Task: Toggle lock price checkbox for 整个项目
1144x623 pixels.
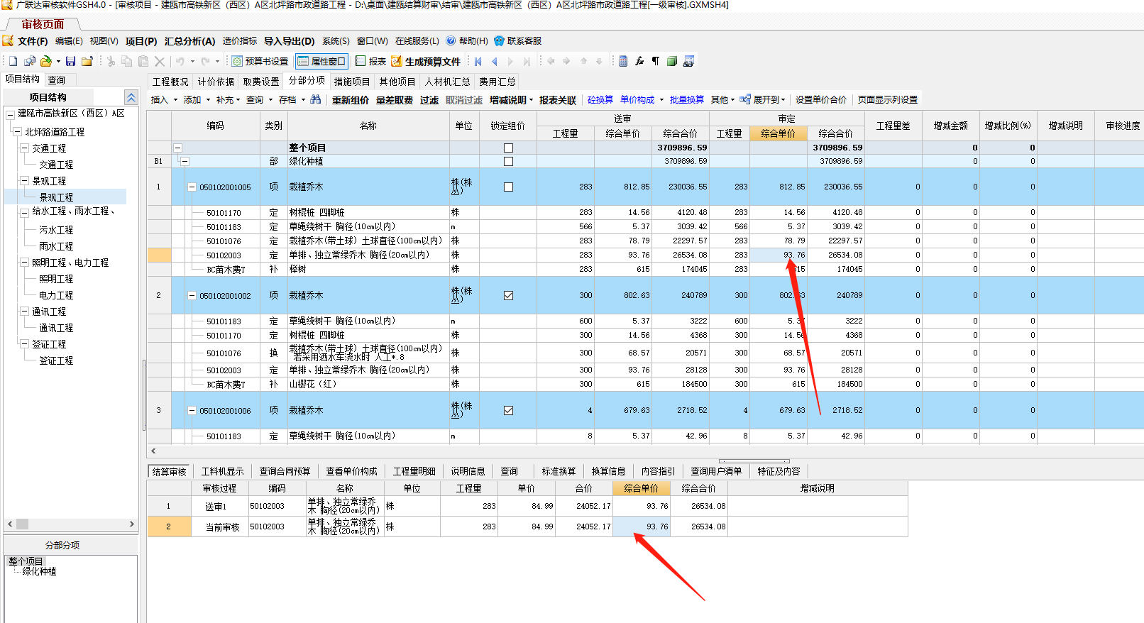Action: pyautogui.click(x=508, y=148)
